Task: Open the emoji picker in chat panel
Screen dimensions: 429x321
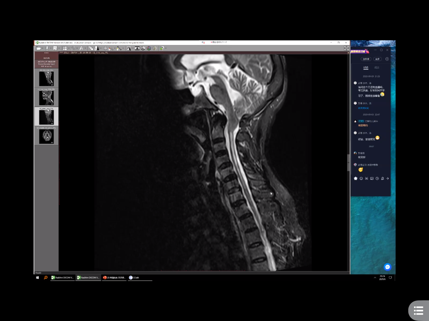Action: point(361,179)
